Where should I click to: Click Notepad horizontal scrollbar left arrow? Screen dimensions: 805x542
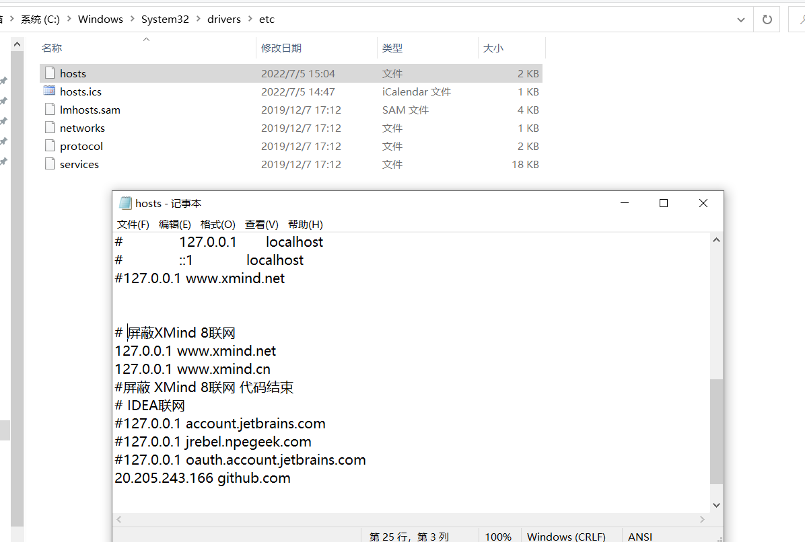click(119, 519)
